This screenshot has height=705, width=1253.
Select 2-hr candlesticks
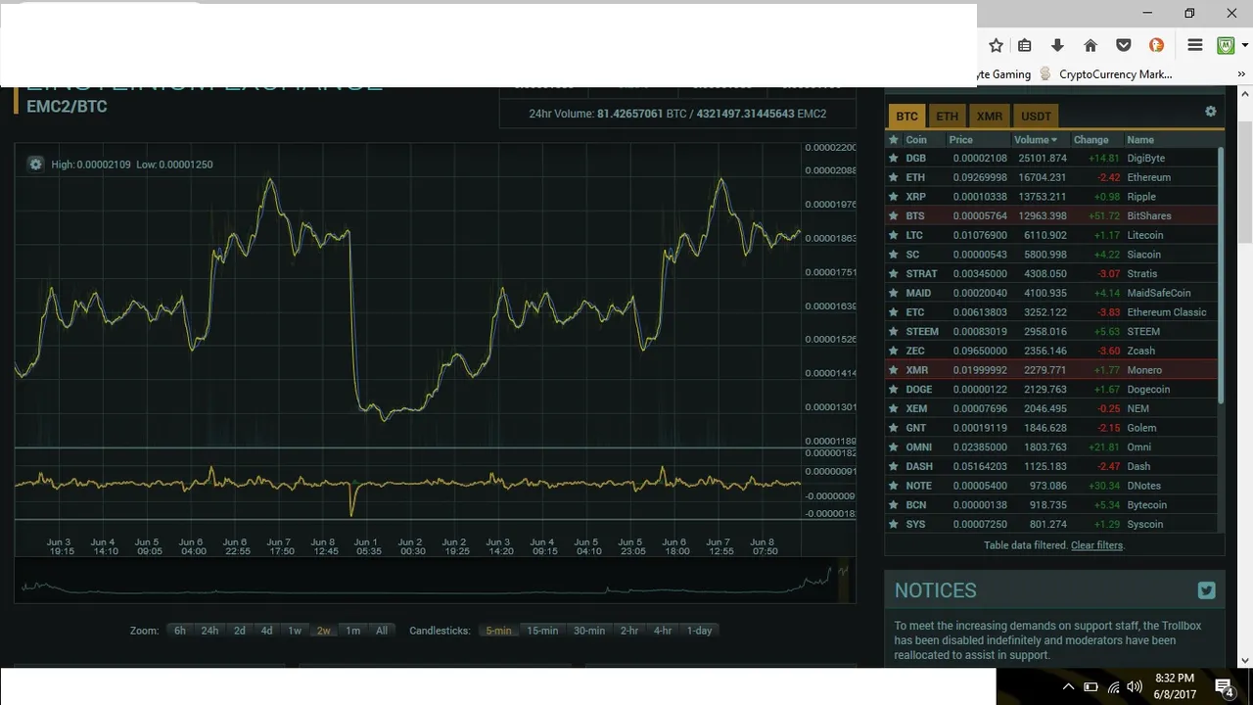(629, 631)
